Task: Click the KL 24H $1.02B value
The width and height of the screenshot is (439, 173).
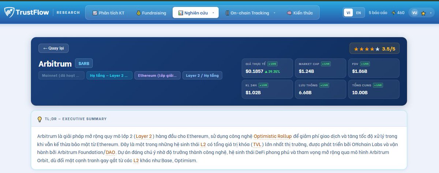Action: click(253, 93)
